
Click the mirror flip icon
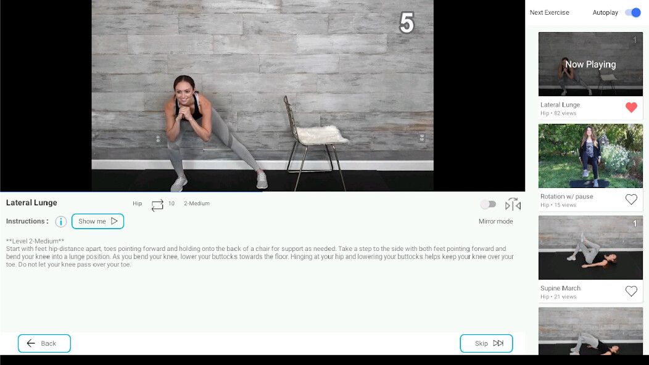coord(513,205)
